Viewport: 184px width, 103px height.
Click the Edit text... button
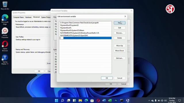pyautogui.click(x=120, y=58)
